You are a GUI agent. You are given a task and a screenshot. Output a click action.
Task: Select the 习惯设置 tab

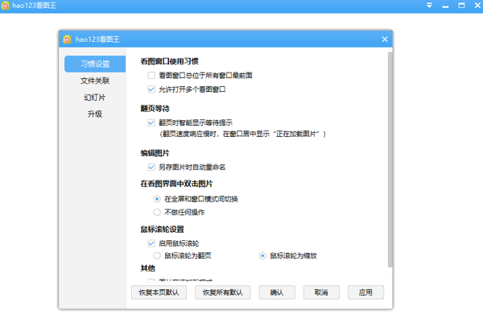click(x=94, y=64)
